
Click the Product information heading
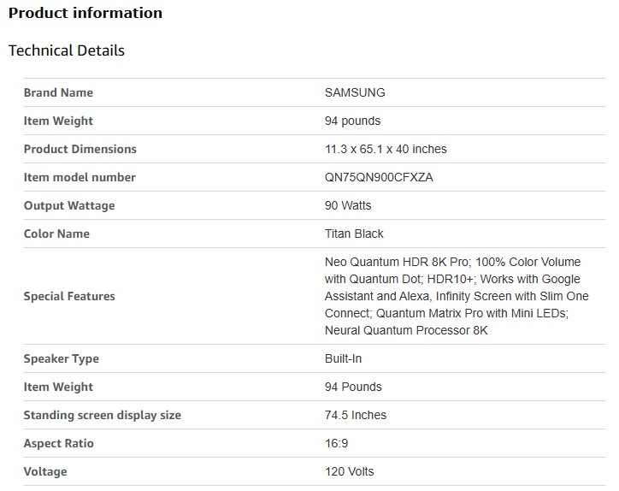click(x=85, y=13)
